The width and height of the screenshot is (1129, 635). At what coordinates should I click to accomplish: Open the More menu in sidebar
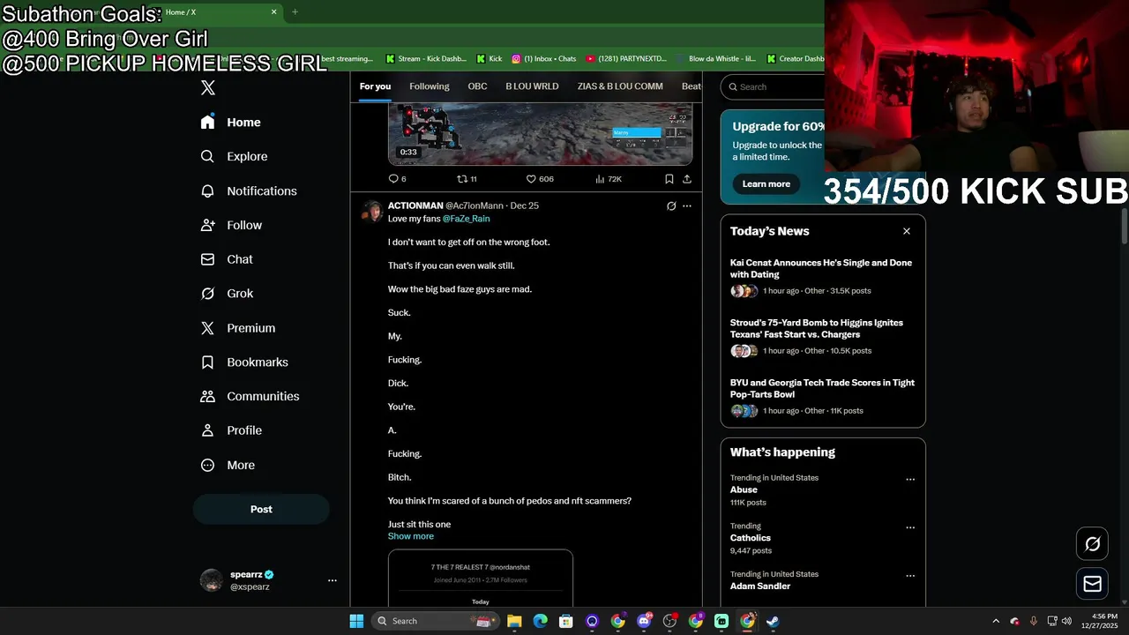pyautogui.click(x=228, y=465)
